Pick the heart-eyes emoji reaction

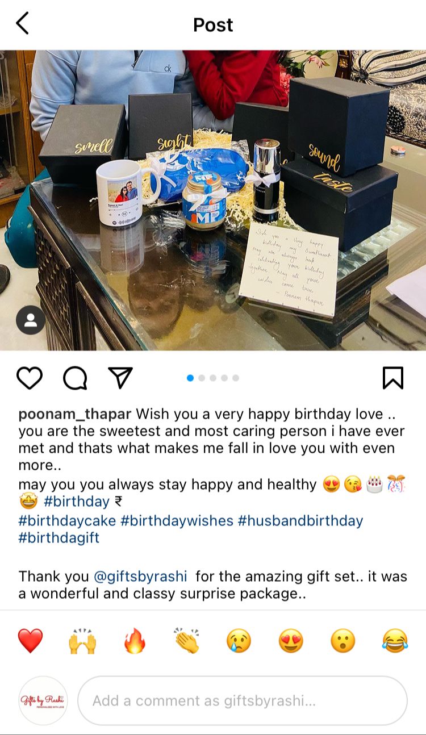(x=291, y=641)
